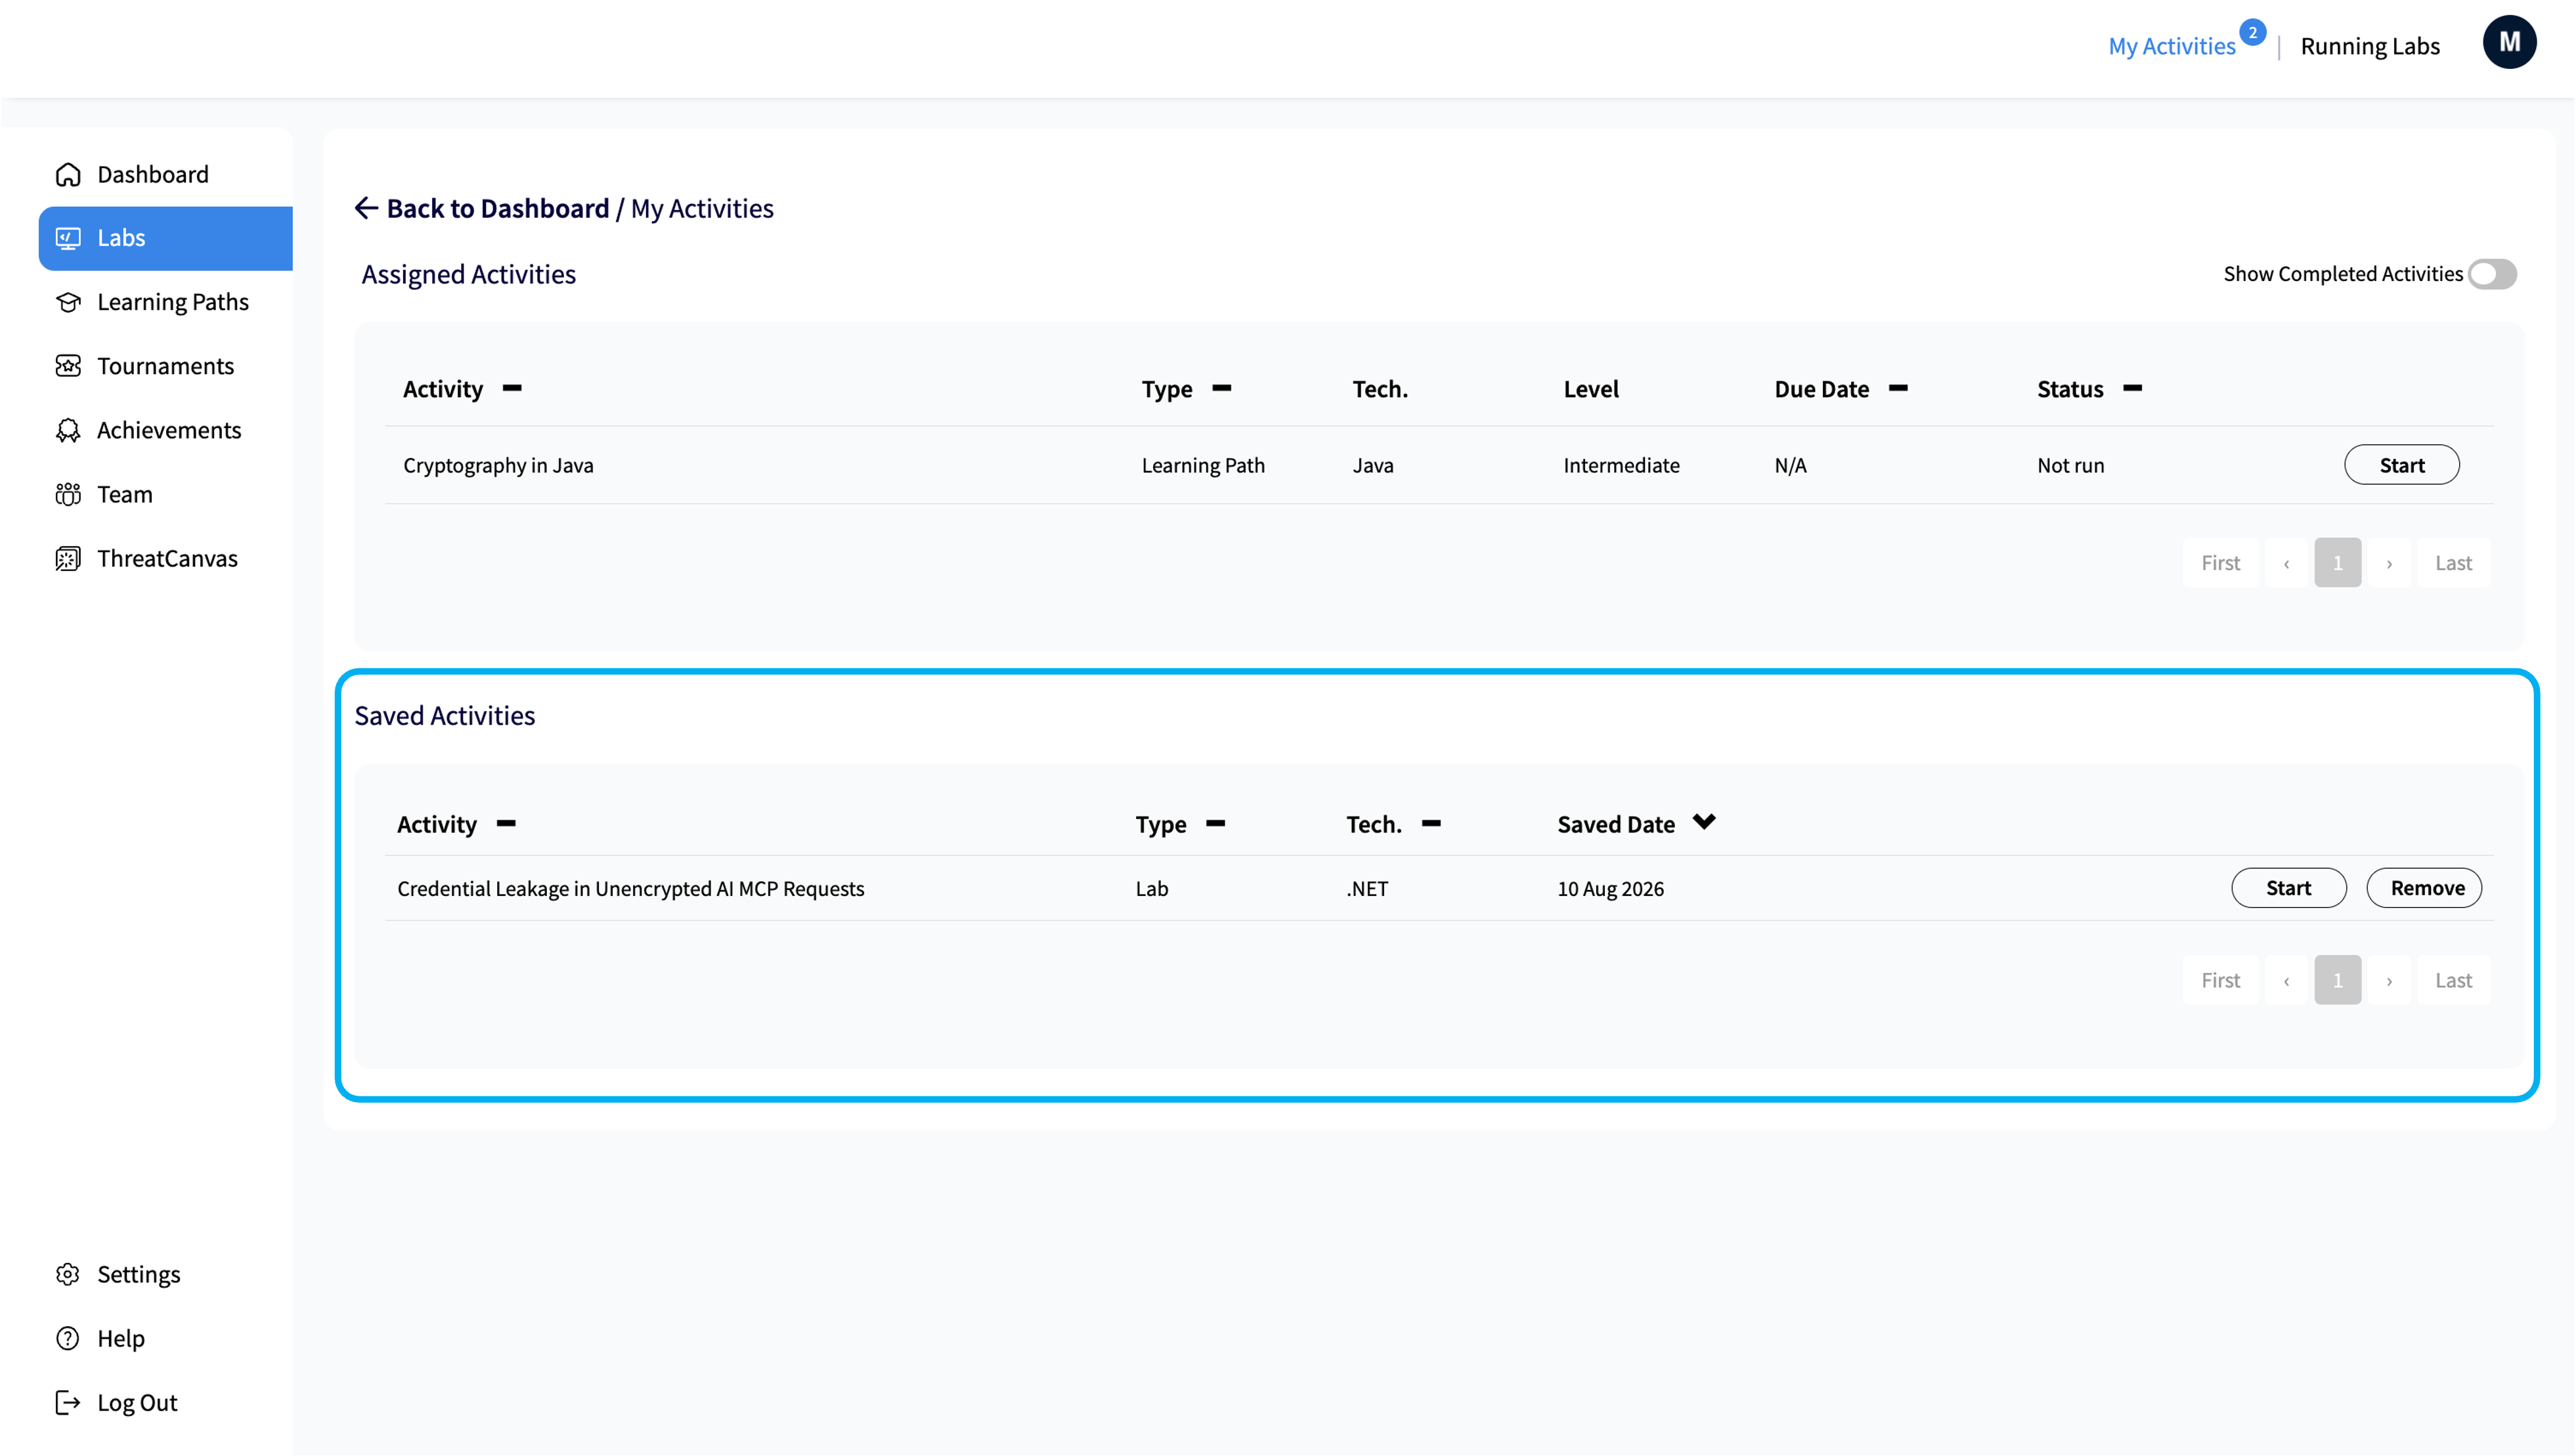Open Achievements section
Image resolution: width=2576 pixels, height=1456 pixels.
(x=169, y=430)
